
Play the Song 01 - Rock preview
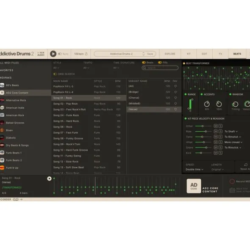[x=49, y=179]
